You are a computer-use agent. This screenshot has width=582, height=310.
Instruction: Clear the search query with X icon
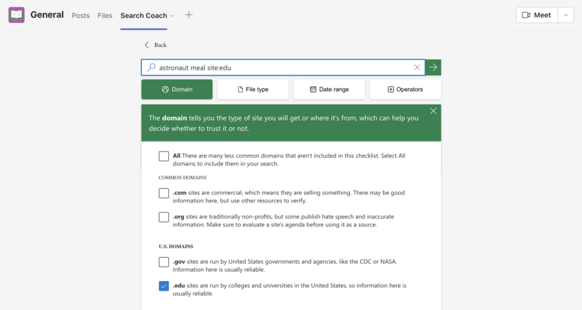[x=417, y=68]
